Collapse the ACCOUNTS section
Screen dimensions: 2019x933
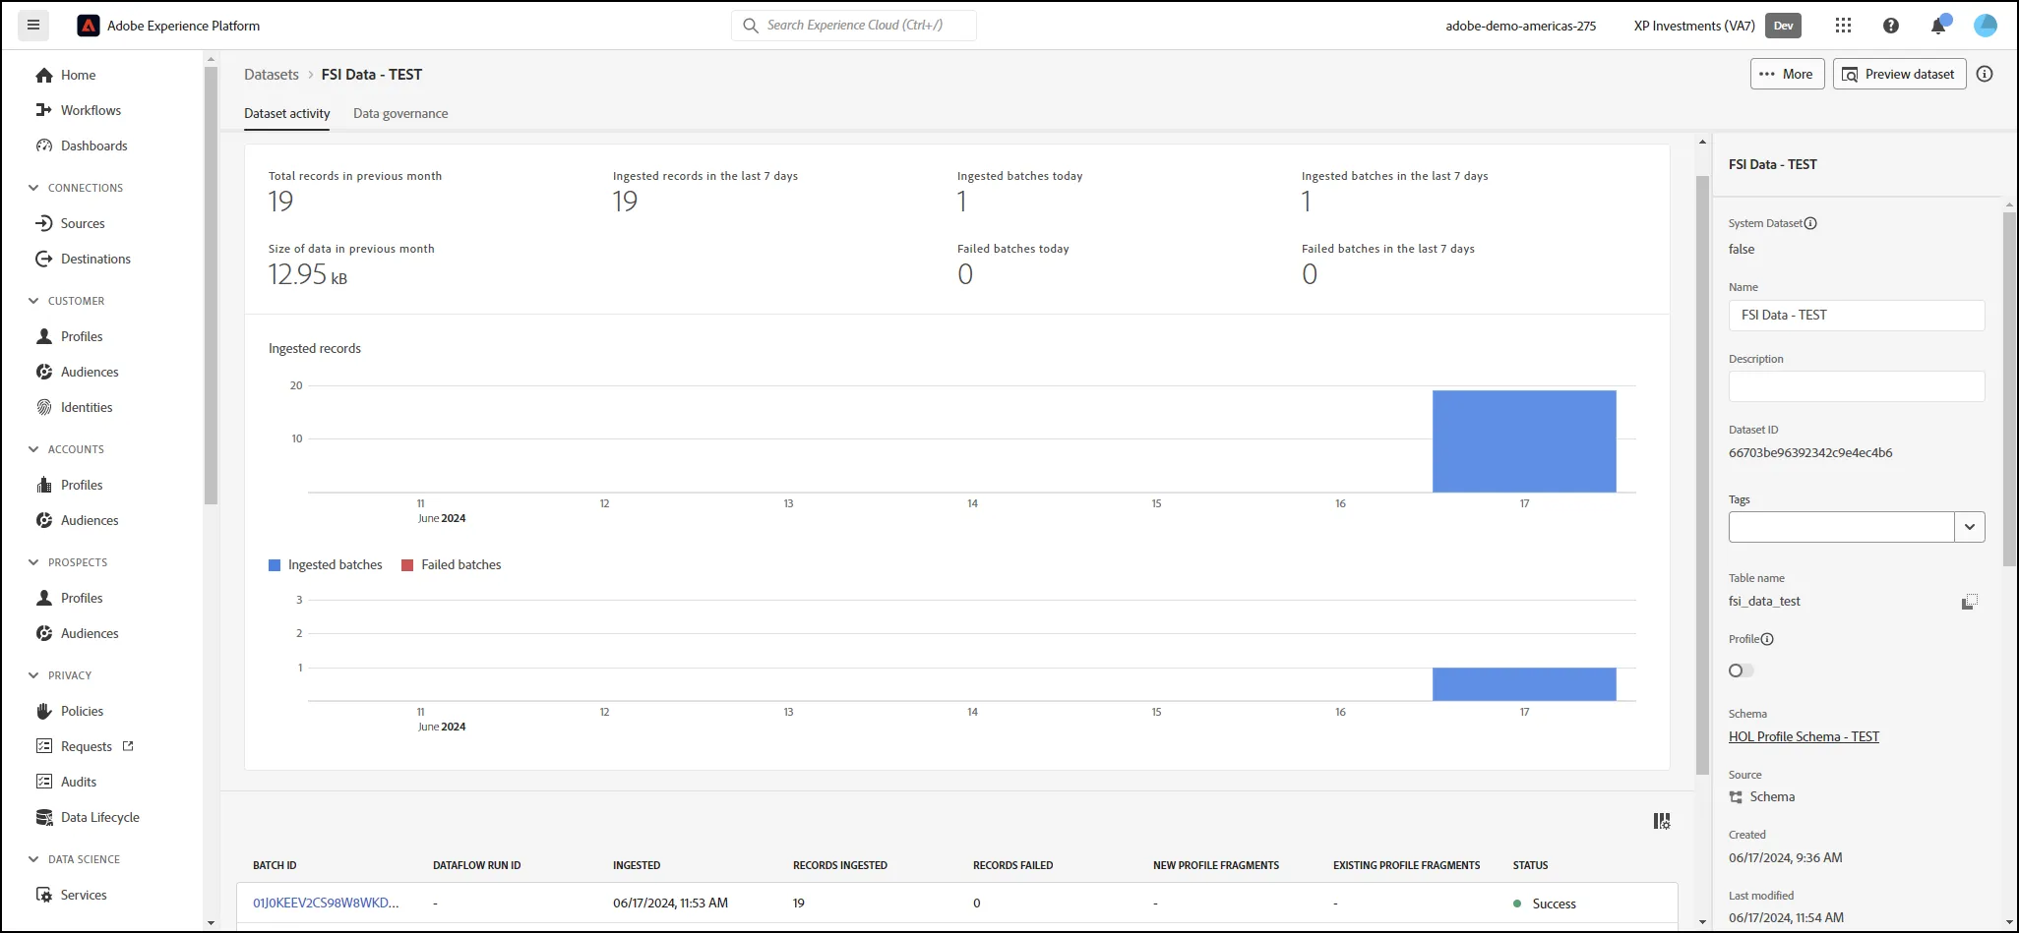click(33, 449)
